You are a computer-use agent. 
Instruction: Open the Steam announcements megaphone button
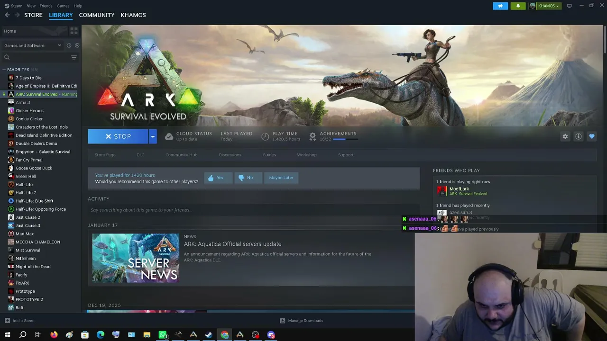coord(500,6)
